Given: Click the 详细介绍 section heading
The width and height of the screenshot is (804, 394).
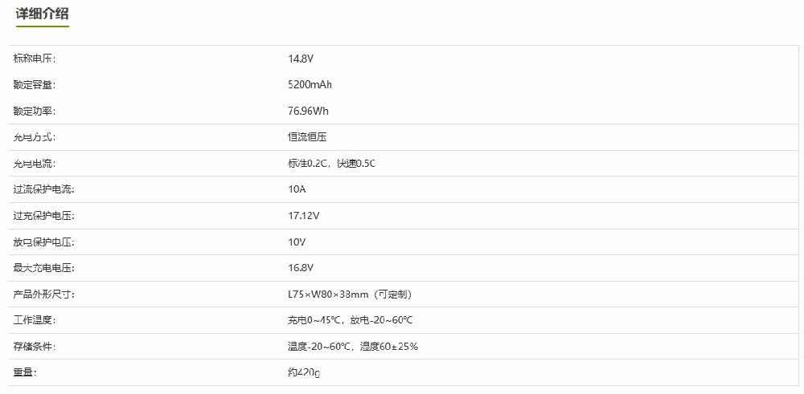Looking at the screenshot, I should point(42,14).
